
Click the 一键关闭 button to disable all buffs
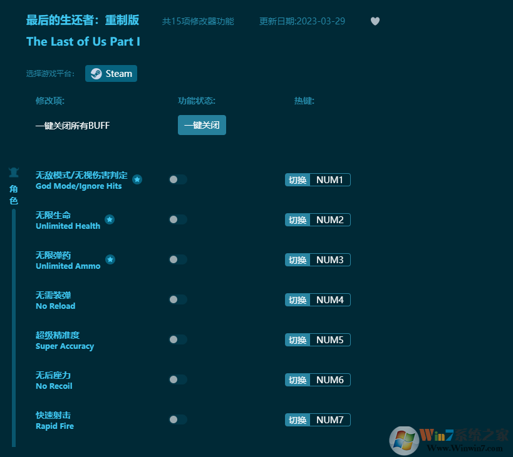(x=202, y=125)
